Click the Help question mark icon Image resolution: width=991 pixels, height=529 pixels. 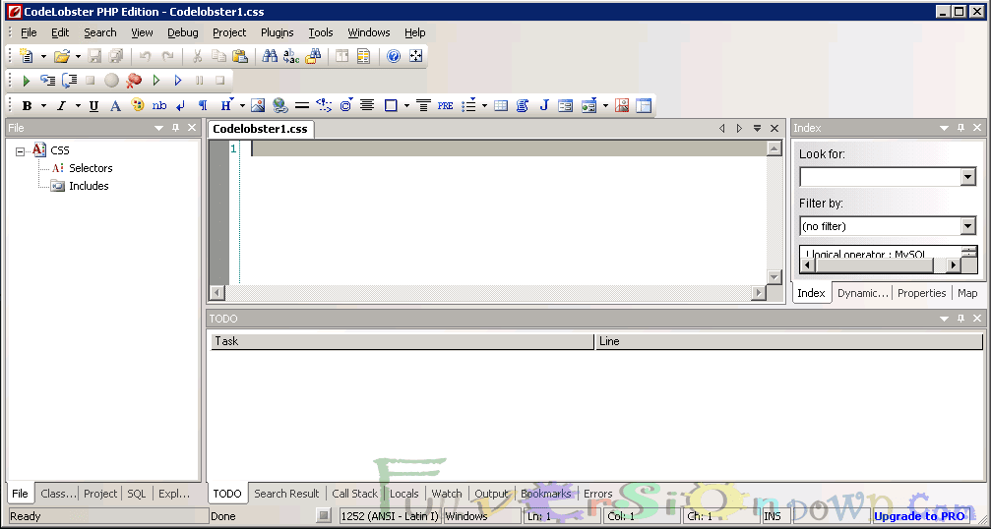[x=393, y=57]
